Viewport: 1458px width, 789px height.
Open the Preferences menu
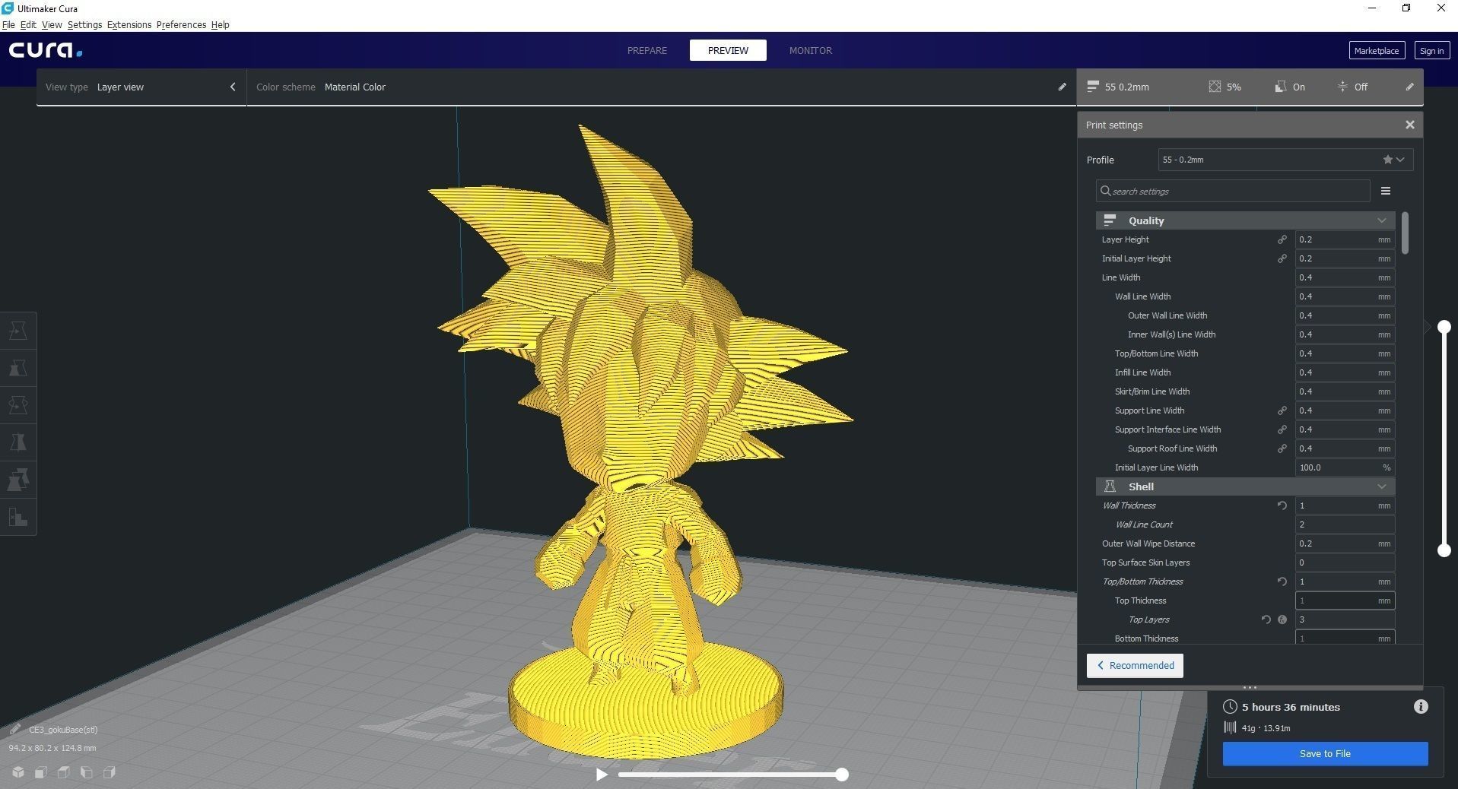pyautogui.click(x=181, y=24)
